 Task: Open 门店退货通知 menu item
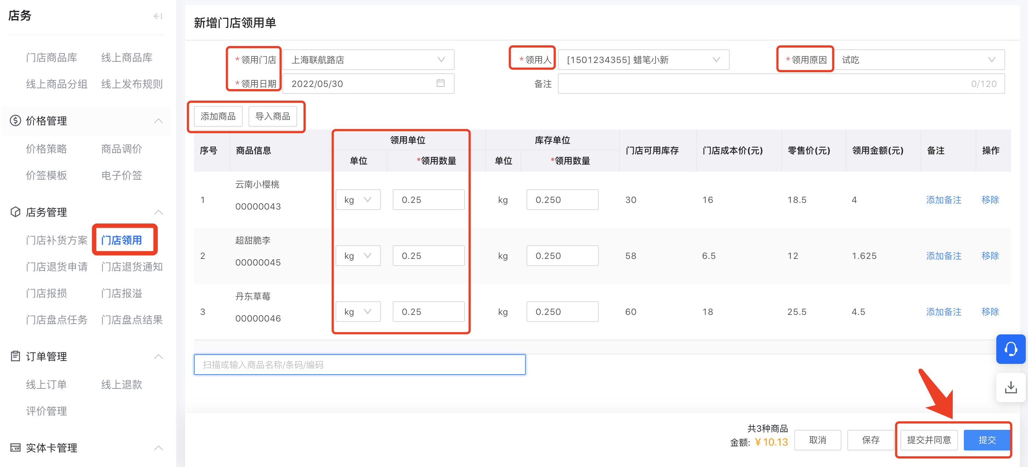pyautogui.click(x=132, y=267)
